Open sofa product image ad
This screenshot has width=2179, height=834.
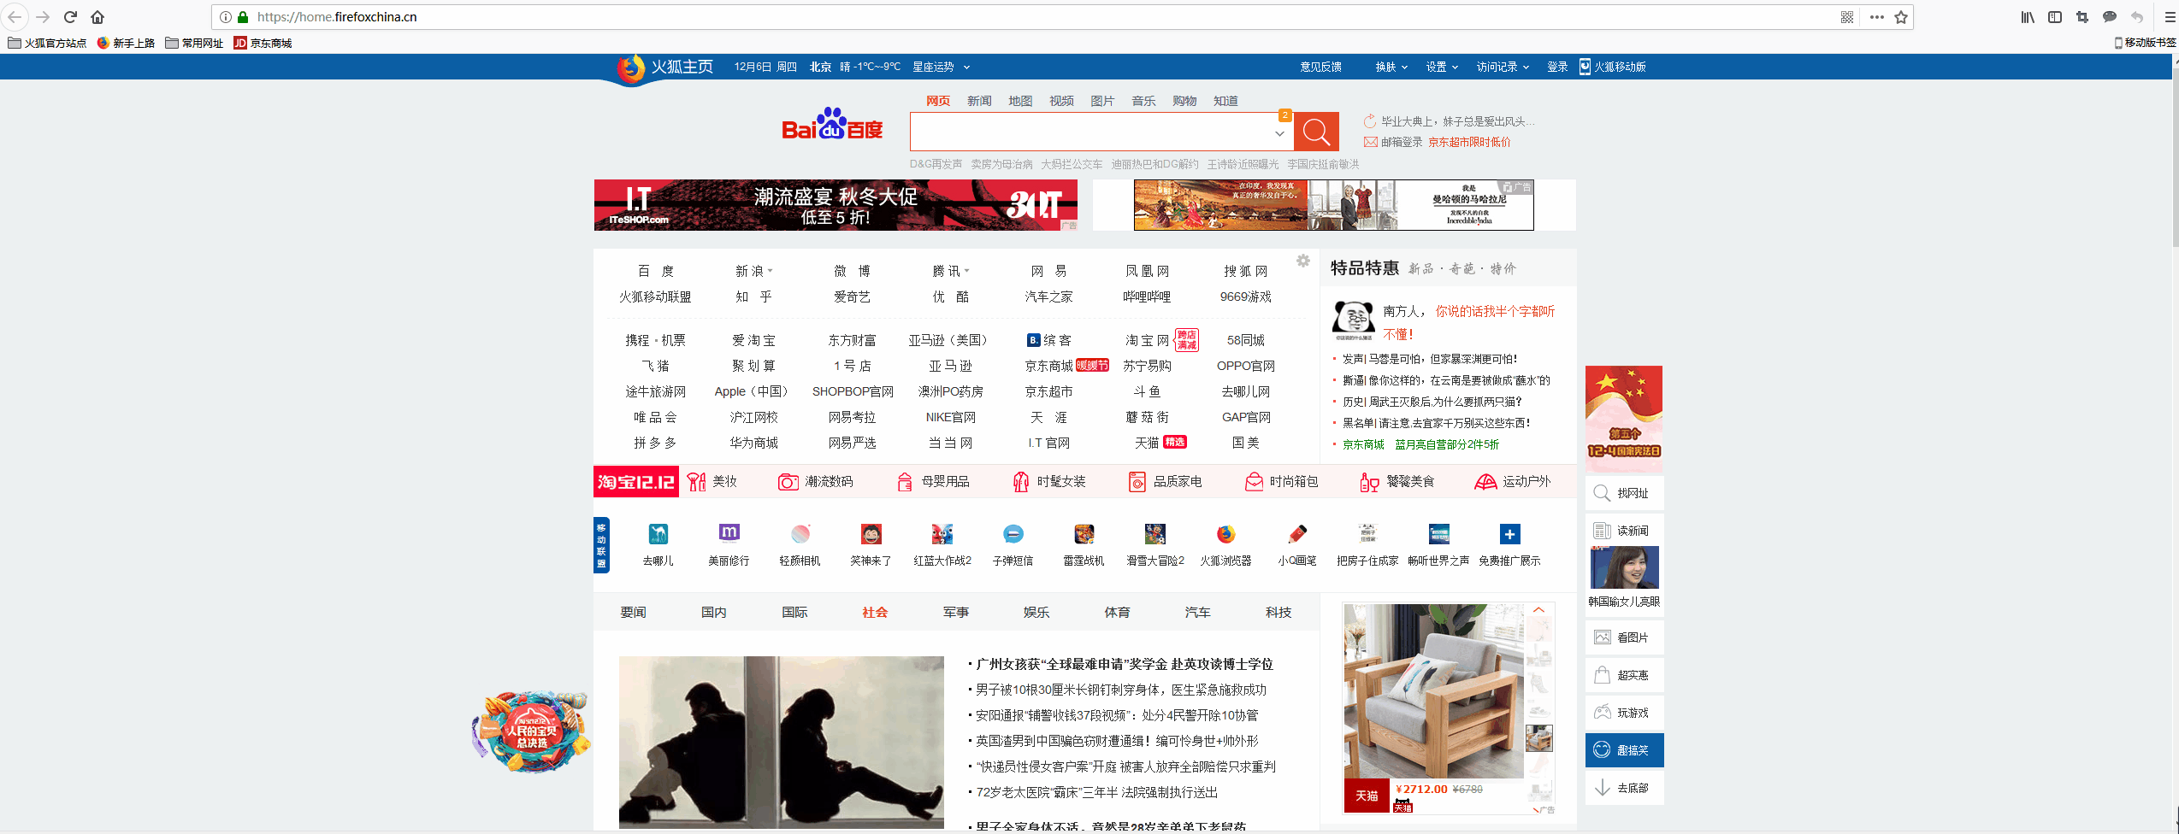click(x=1433, y=690)
